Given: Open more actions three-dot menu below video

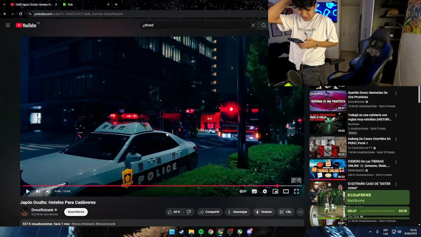Looking at the screenshot, I should coord(300,212).
